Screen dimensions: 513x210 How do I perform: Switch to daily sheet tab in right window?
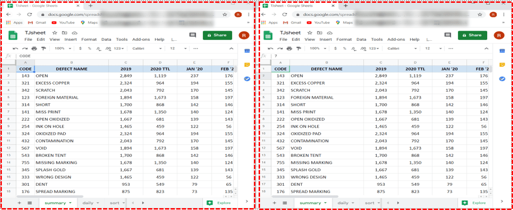click(x=345, y=203)
